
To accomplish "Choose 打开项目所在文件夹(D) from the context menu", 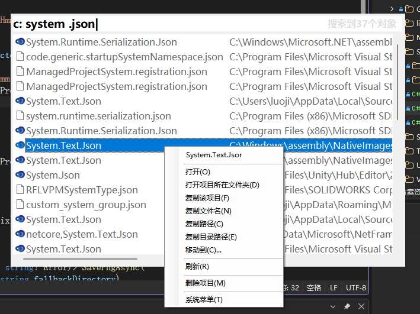I will coord(222,185).
